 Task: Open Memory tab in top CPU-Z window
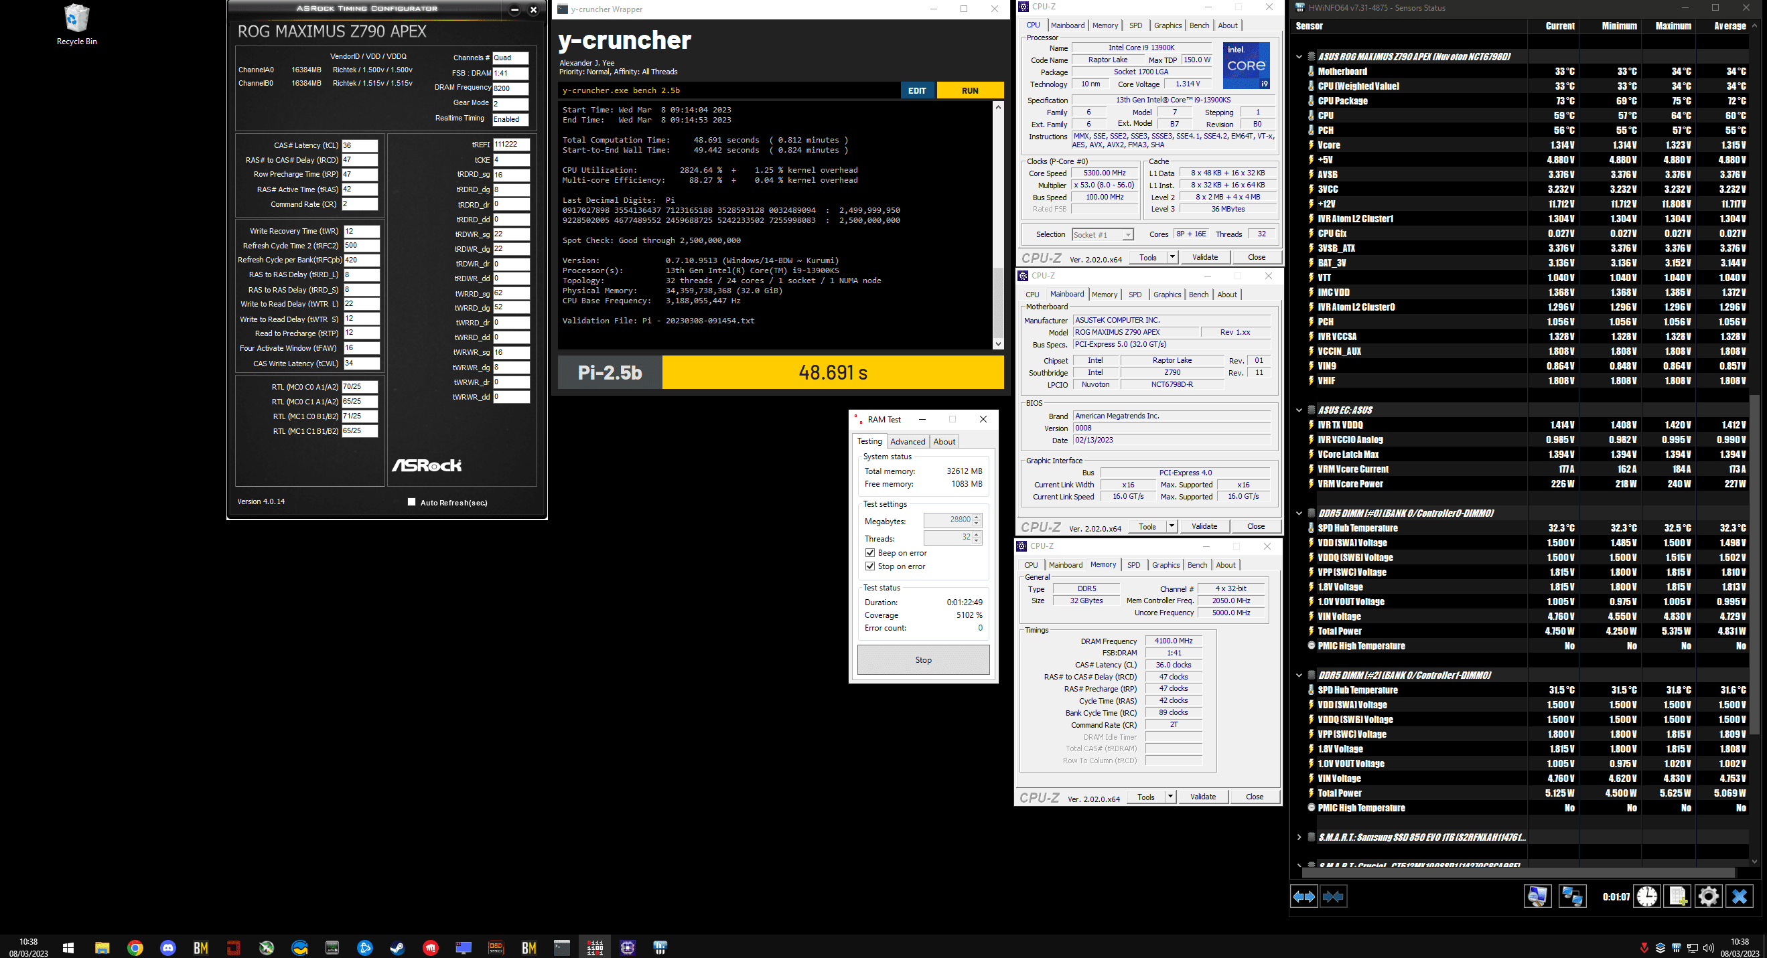coord(1105,25)
